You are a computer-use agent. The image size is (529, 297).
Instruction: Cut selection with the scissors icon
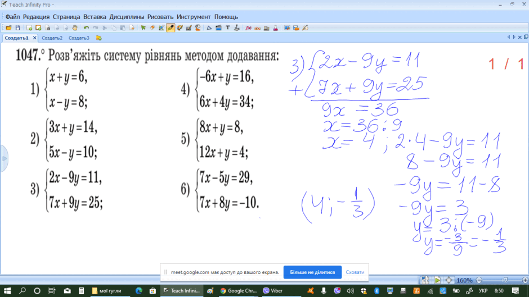(x=104, y=28)
